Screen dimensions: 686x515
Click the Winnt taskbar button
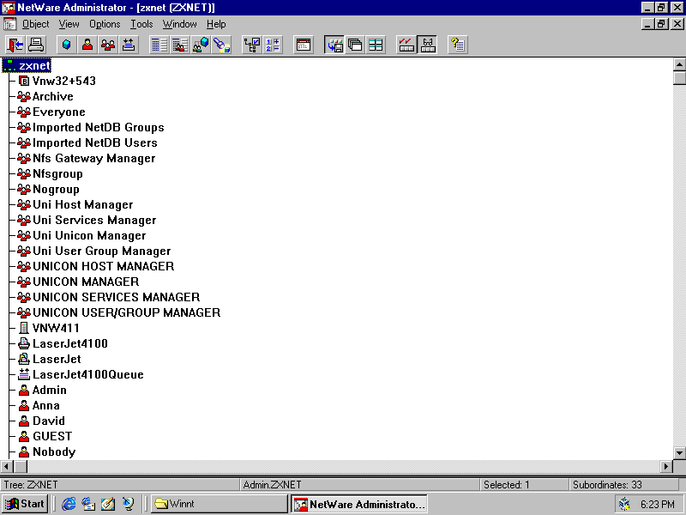tap(220, 504)
